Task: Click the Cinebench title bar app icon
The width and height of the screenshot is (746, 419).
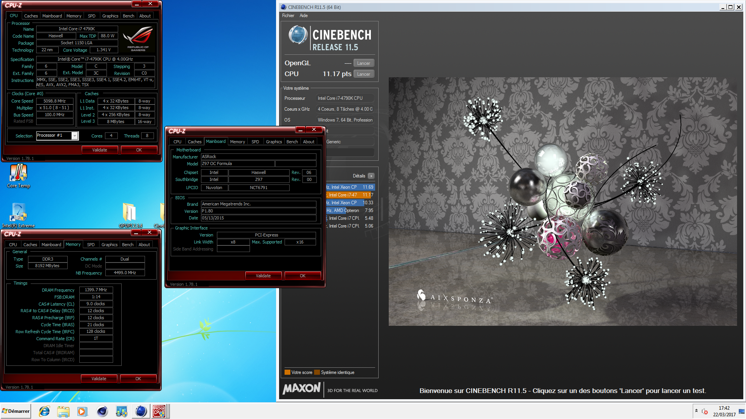Action: click(283, 7)
